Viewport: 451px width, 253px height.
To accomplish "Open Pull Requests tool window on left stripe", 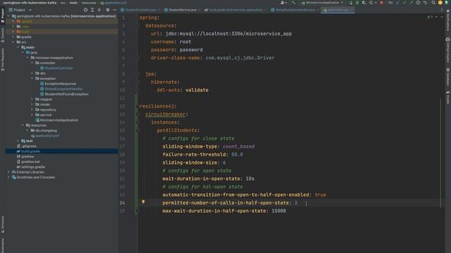I will [3, 60].
